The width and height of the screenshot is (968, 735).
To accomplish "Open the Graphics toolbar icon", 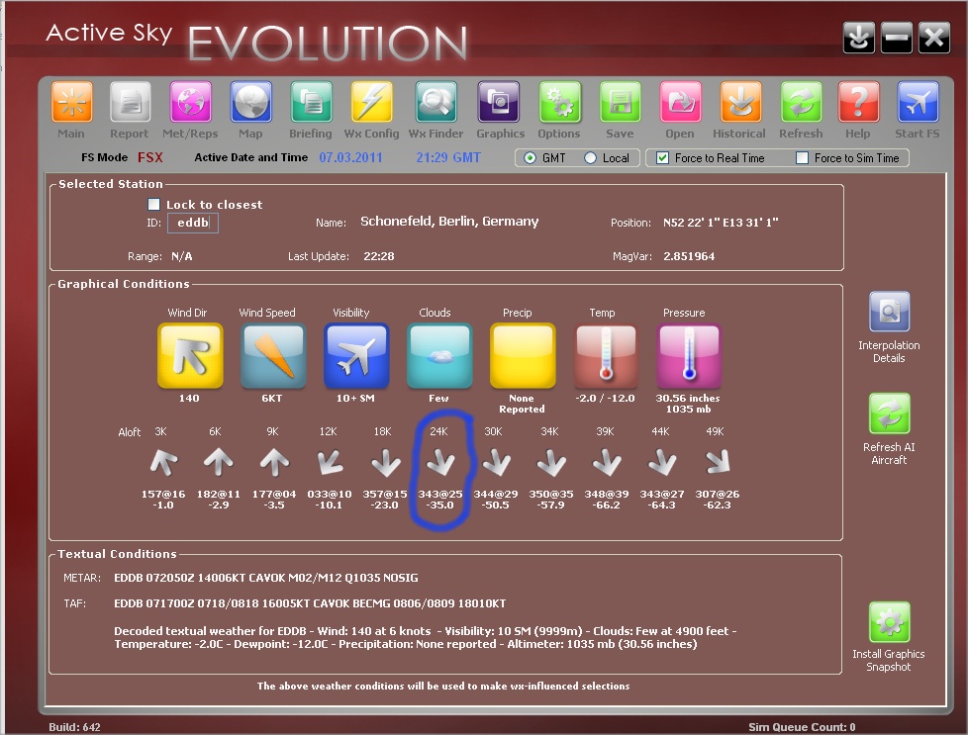I will point(498,102).
